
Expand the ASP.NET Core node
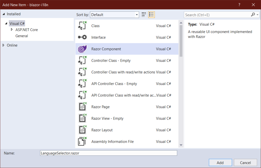12,30
